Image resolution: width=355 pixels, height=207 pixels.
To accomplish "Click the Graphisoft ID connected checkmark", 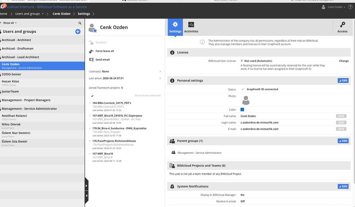I will (x=243, y=89).
